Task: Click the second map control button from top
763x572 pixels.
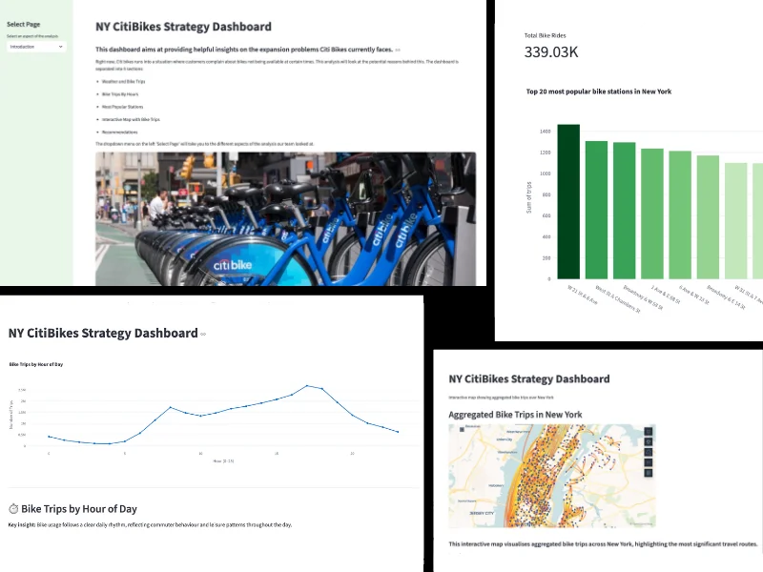Action: [x=649, y=441]
